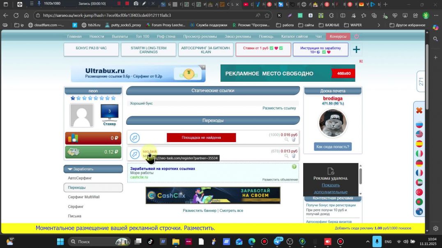Image resolution: width=442 pixels, height=248 pixels.
Task: Click the browser home icon
Action: [x=26, y=15]
